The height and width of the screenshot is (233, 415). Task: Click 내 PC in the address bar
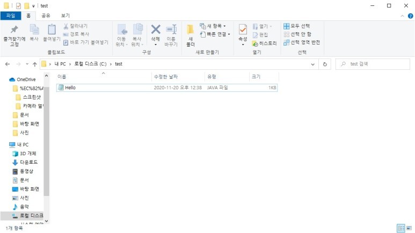(60, 64)
